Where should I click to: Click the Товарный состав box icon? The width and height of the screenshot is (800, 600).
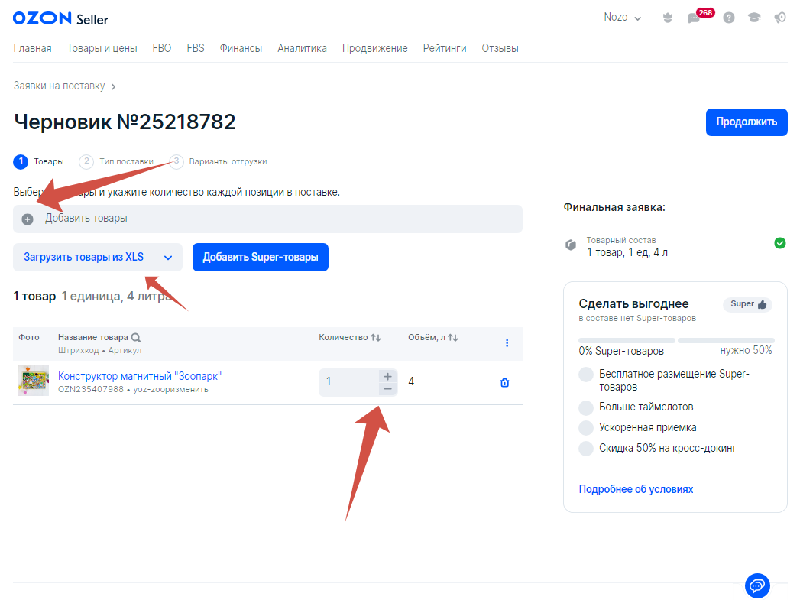click(571, 245)
